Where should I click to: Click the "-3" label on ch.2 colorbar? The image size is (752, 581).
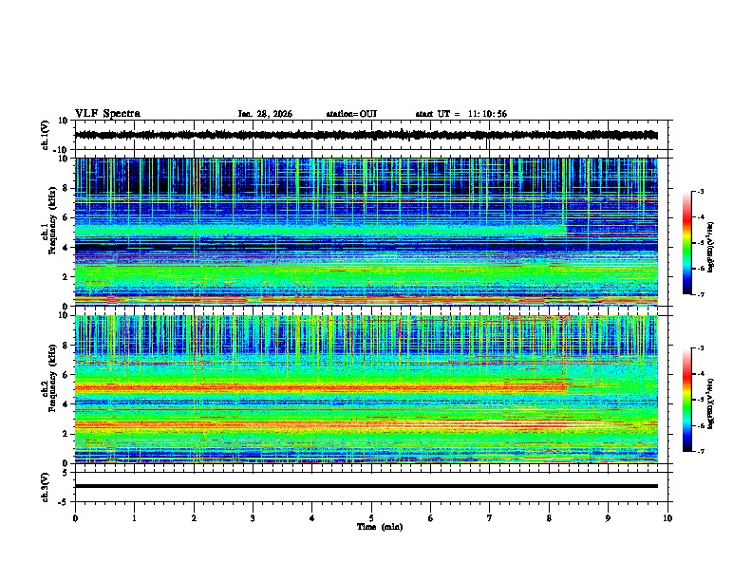click(700, 348)
